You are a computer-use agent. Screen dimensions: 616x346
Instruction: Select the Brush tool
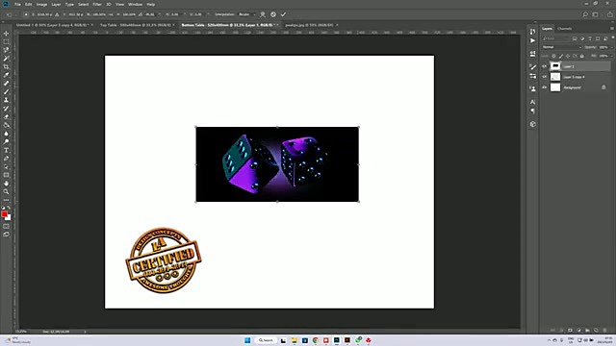tap(6, 92)
